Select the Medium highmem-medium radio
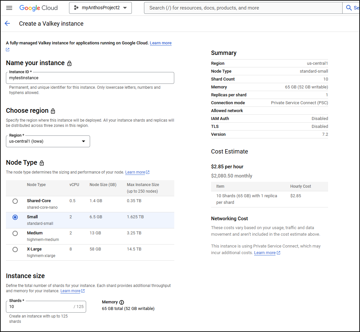 (15, 233)
